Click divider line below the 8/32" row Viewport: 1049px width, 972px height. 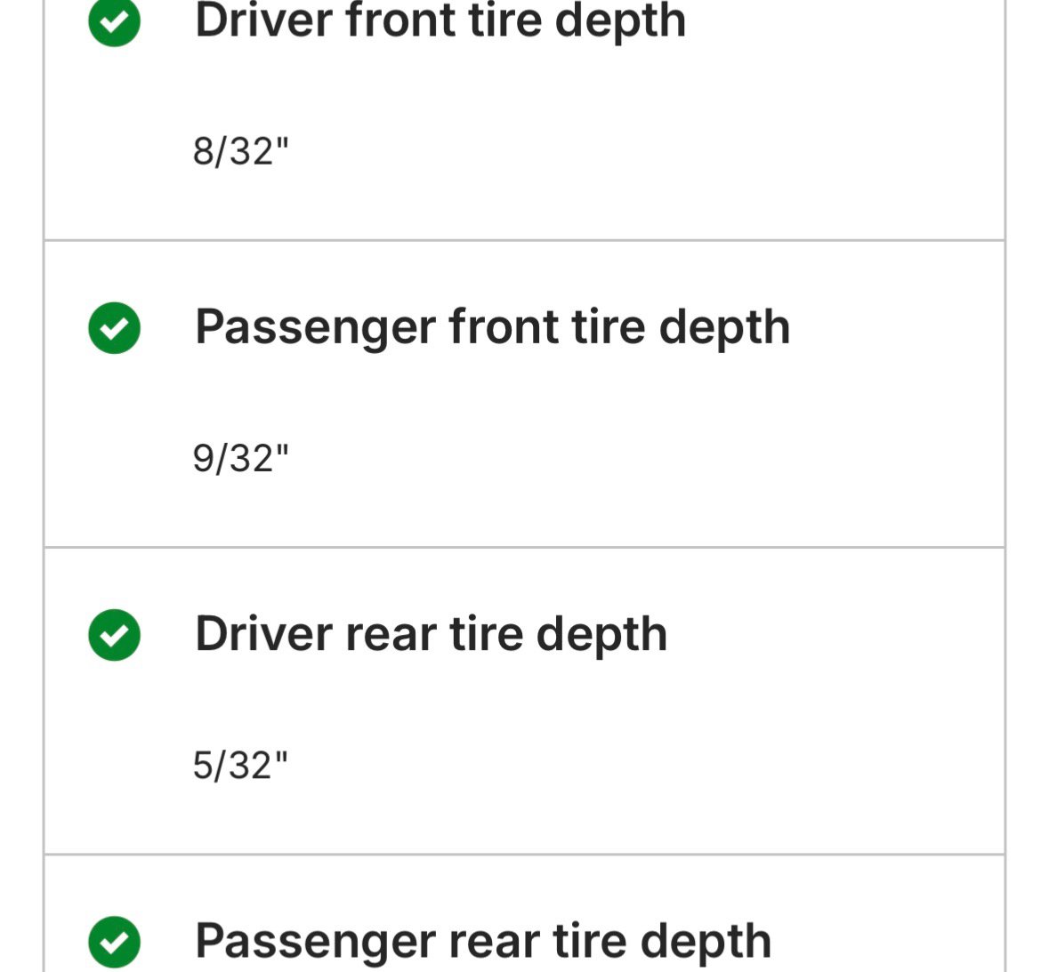click(x=524, y=240)
